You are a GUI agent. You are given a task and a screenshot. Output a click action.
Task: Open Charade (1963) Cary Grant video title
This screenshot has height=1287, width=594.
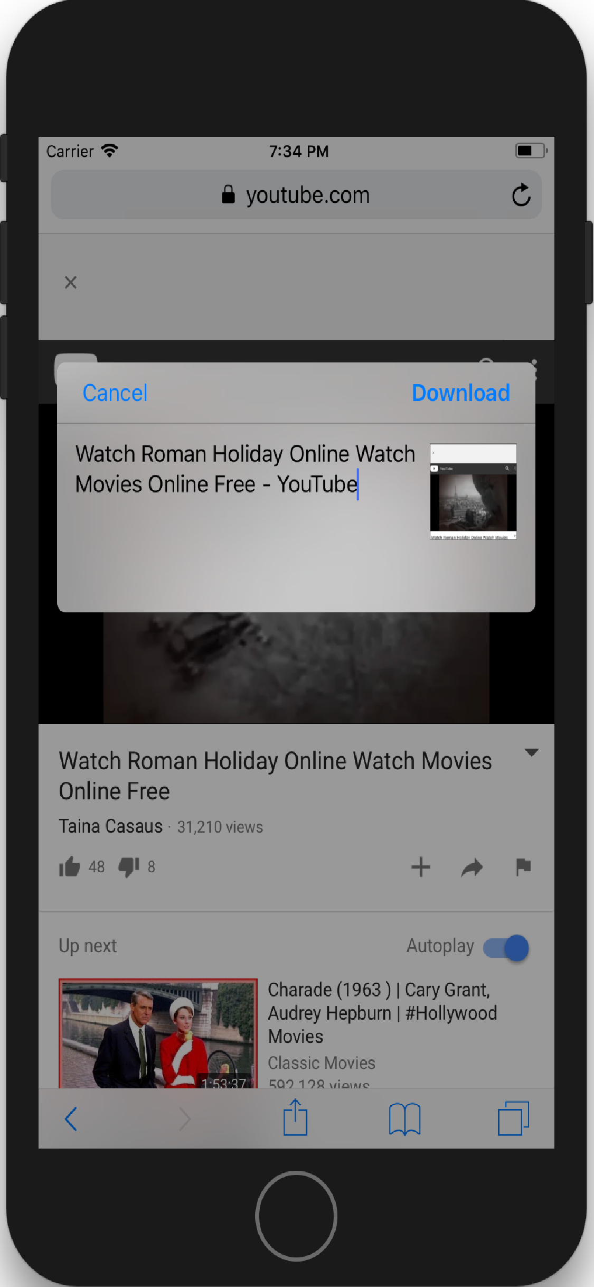pyautogui.click(x=382, y=1013)
